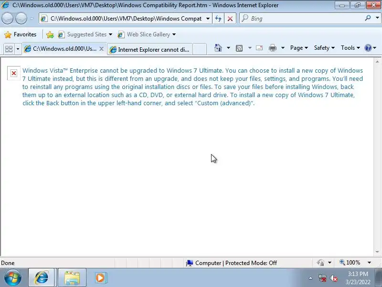This screenshot has height=287, width=382.
Task: Click the Refresh button in address bar
Action: click(x=218, y=19)
